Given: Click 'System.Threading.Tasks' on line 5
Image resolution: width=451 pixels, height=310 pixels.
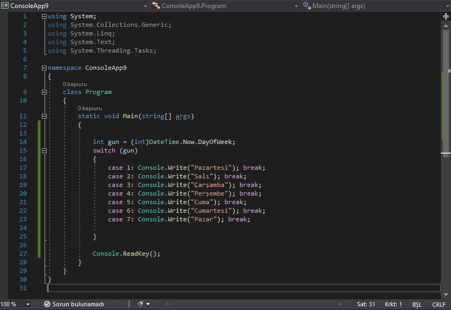Looking at the screenshot, I should tap(112, 51).
